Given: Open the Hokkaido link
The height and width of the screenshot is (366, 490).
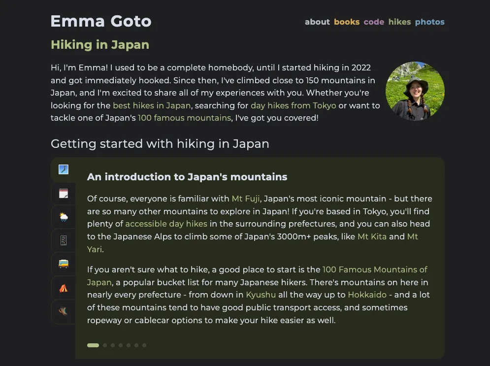Looking at the screenshot, I should (x=368, y=295).
